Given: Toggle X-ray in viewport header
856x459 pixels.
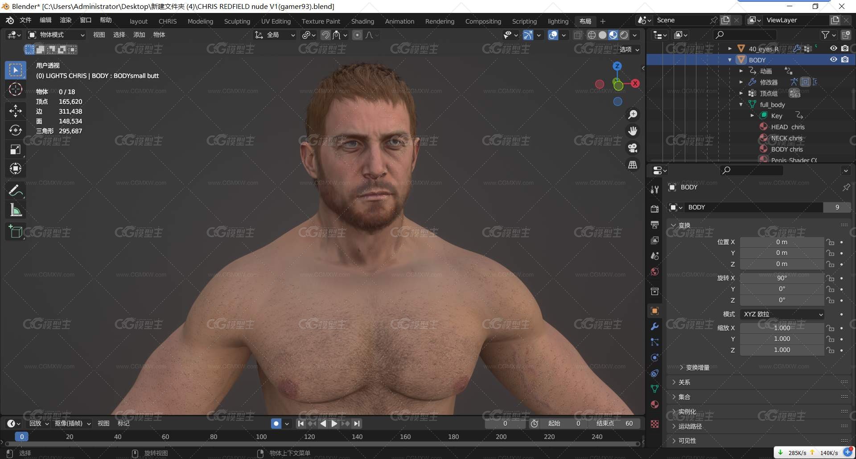Looking at the screenshot, I should [578, 35].
